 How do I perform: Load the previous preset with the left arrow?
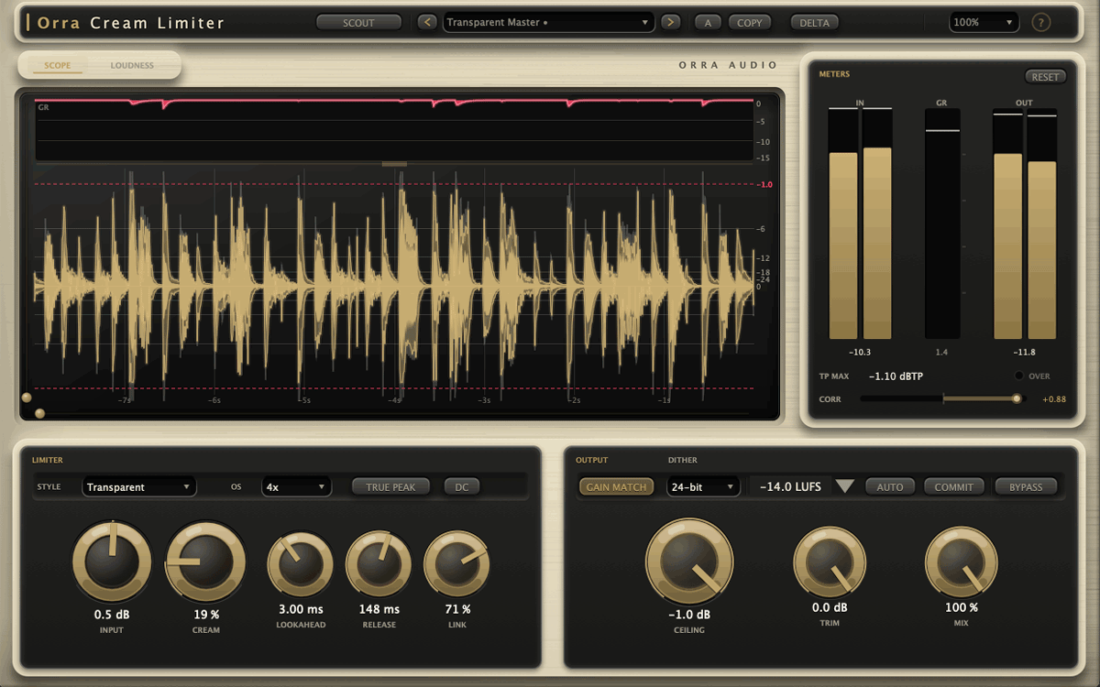(x=427, y=22)
